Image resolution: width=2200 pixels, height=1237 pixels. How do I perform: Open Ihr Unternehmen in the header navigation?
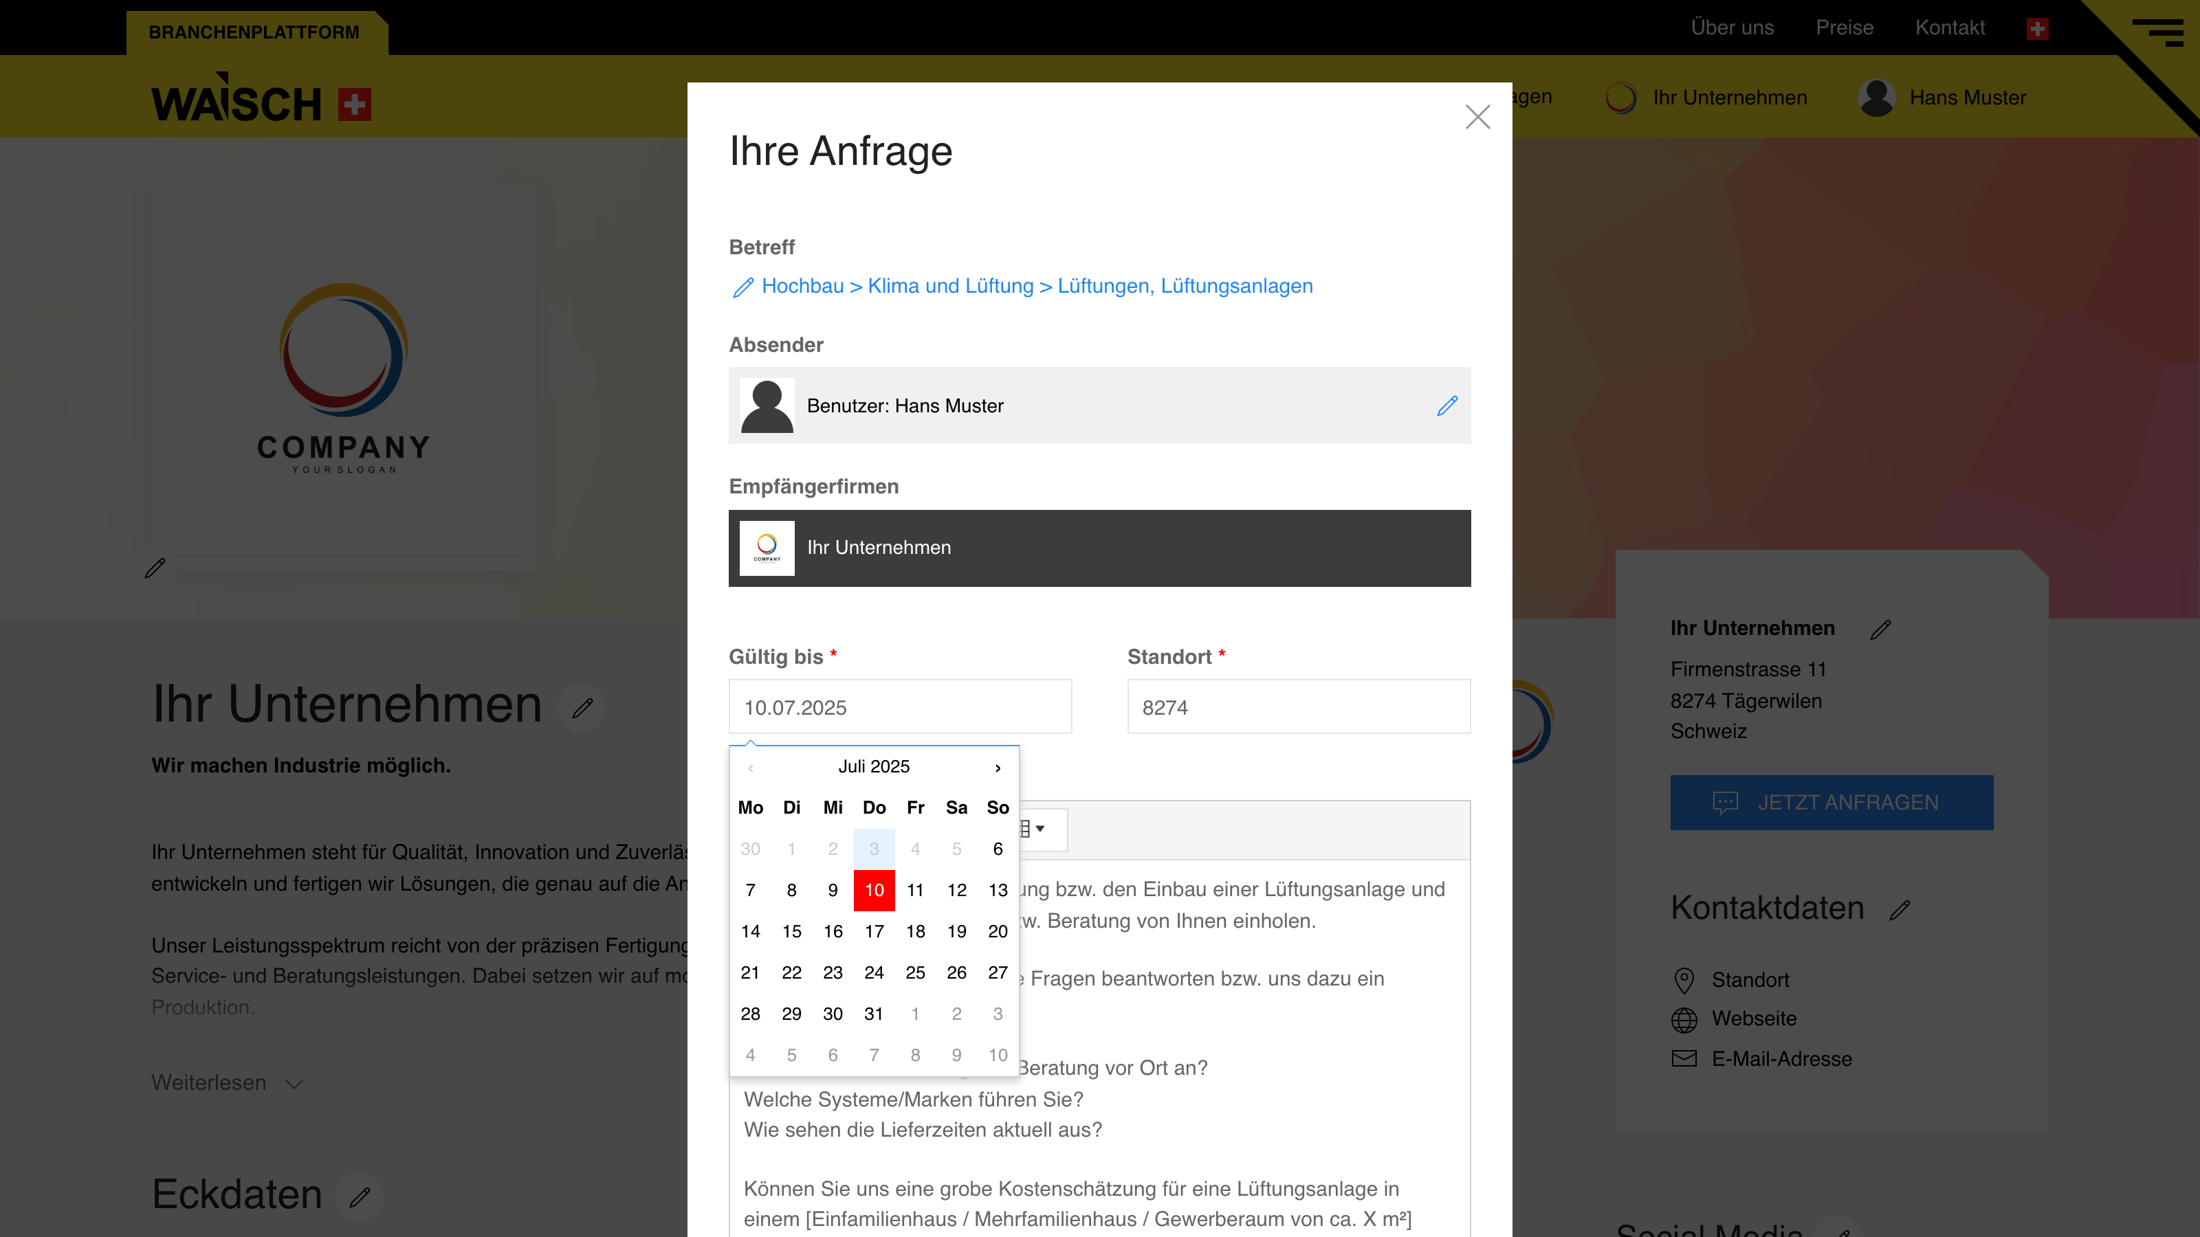[1730, 98]
